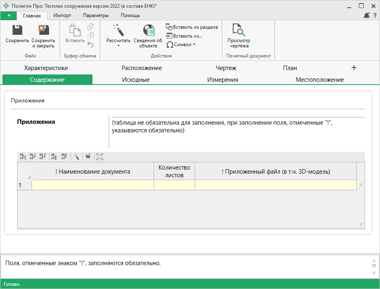The image size is (380, 289).
Task: Delete the row with red-cross icon
Action: point(43,156)
